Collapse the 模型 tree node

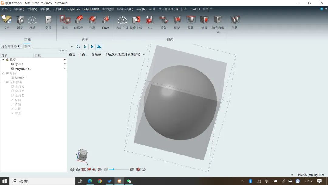coord(3,60)
